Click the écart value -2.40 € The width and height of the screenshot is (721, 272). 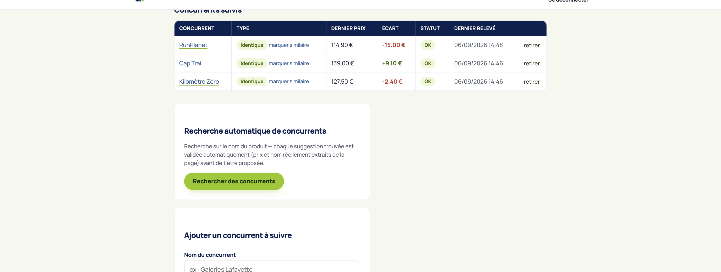pyautogui.click(x=392, y=81)
